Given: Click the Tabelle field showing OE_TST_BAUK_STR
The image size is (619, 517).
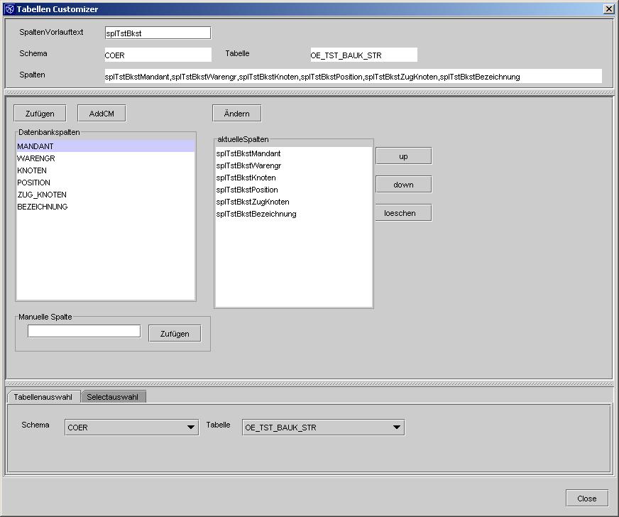Looking at the screenshot, I should click(x=363, y=55).
